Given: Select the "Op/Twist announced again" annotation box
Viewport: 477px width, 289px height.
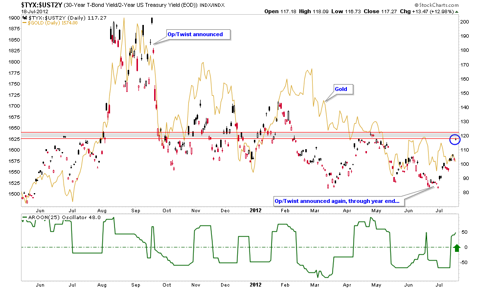Looking at the screenshot, I should pyautogui.click(x=337, y=201).
